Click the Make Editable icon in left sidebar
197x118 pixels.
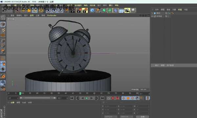point(3,17)
